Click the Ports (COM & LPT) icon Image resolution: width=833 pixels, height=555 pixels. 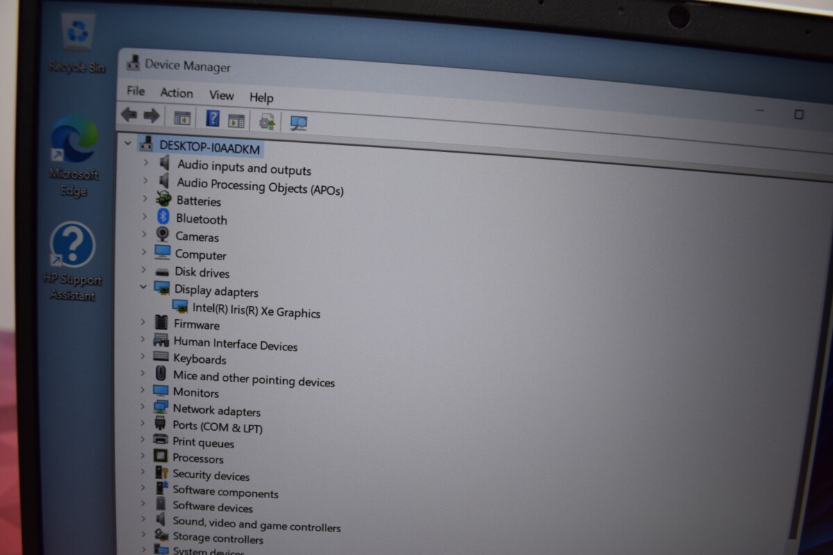pos(160,423)
